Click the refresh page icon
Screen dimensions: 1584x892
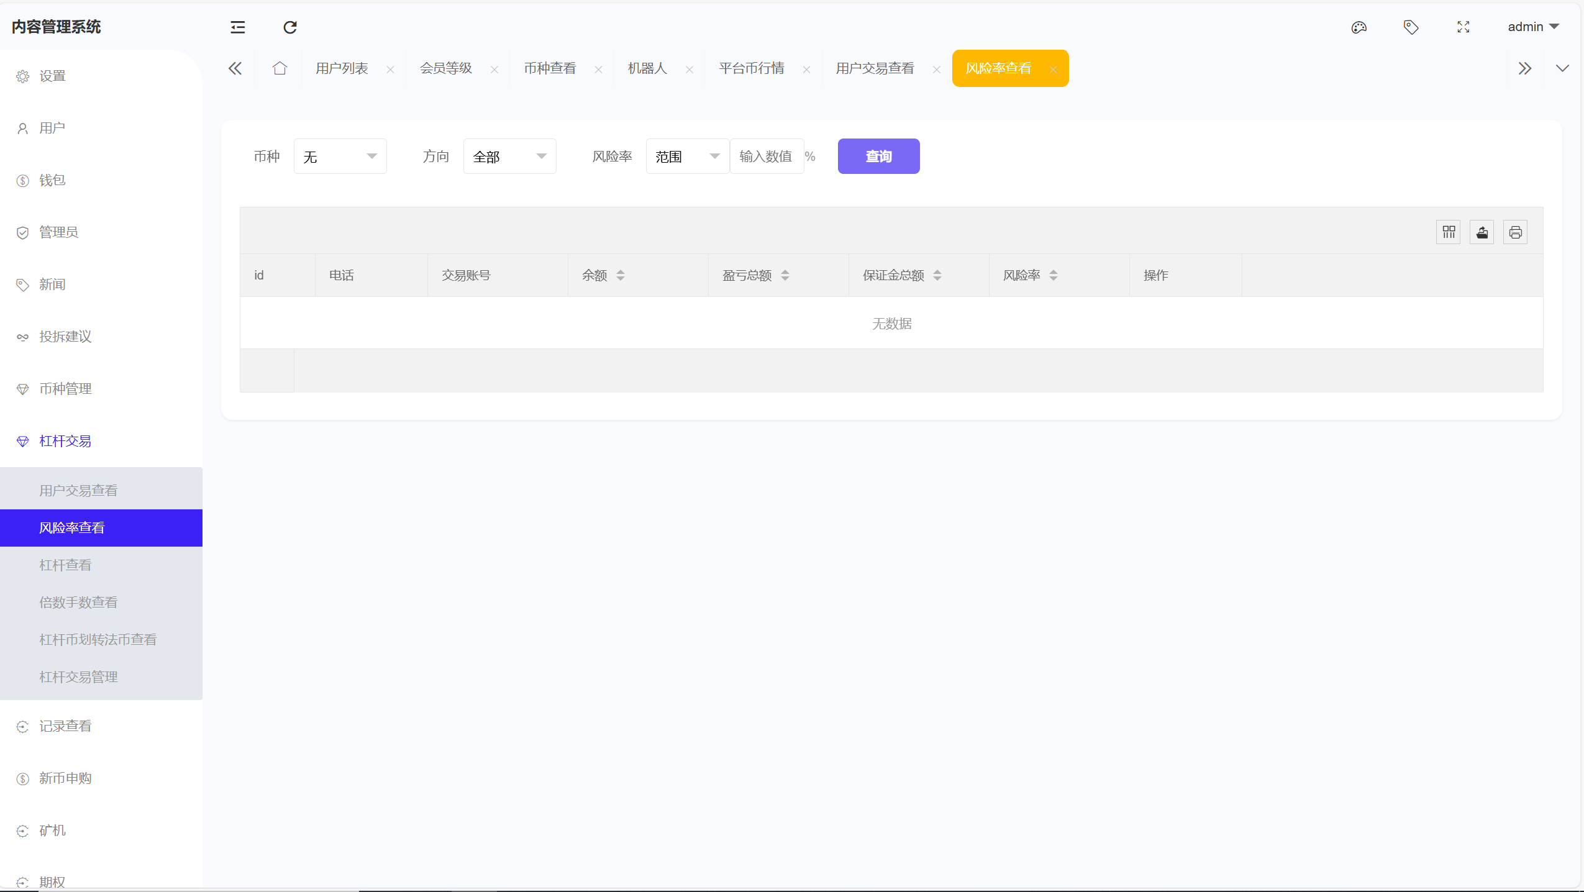tap(290, 27)
